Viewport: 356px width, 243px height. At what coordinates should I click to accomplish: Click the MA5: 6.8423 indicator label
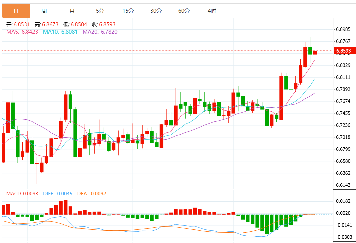tap(22, 32)
